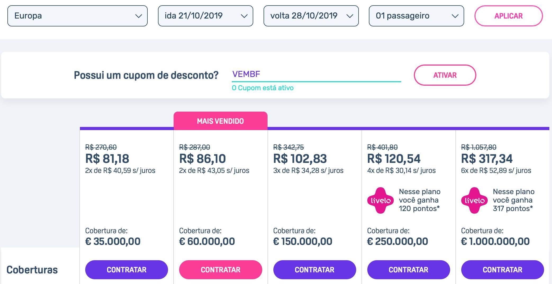Focus the coupon field containing VEMBF
Viewport: 552px width, 284px height.
click(316, 74)
